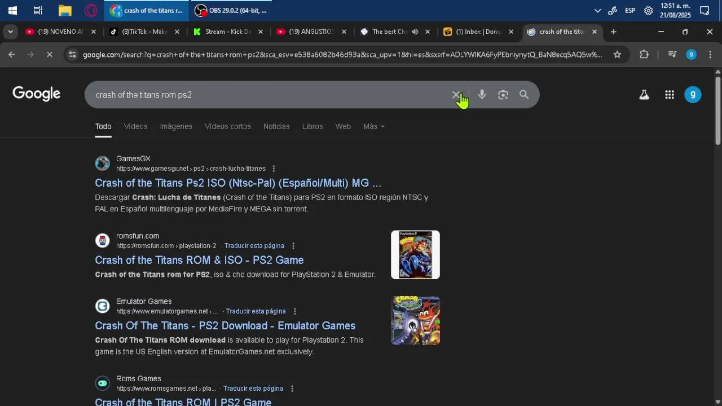Open more options for Roms Games result

point(292,389)
